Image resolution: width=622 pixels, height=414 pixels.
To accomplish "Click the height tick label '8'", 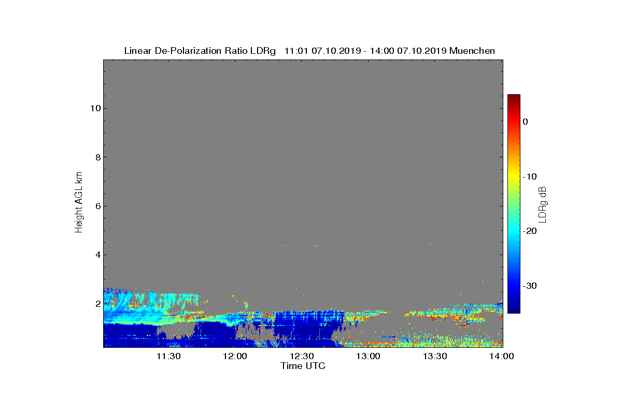I will coord(97,157).
